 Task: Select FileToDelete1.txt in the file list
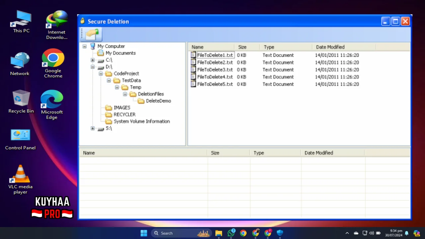click(215, 55)
